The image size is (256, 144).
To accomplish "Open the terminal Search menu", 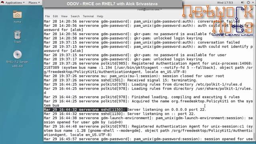I will 75,16.
